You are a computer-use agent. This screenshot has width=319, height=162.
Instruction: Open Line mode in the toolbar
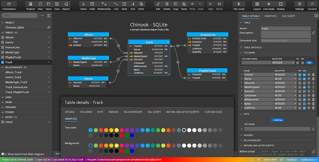[269, 6]
